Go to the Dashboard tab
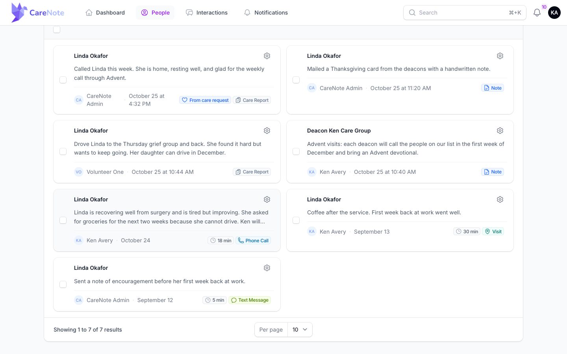The height and width of the screenshot is (354, 567). click(x=105, y=13)
